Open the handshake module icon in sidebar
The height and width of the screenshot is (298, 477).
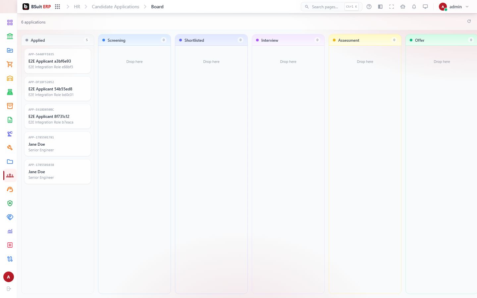tap(10, 217)
